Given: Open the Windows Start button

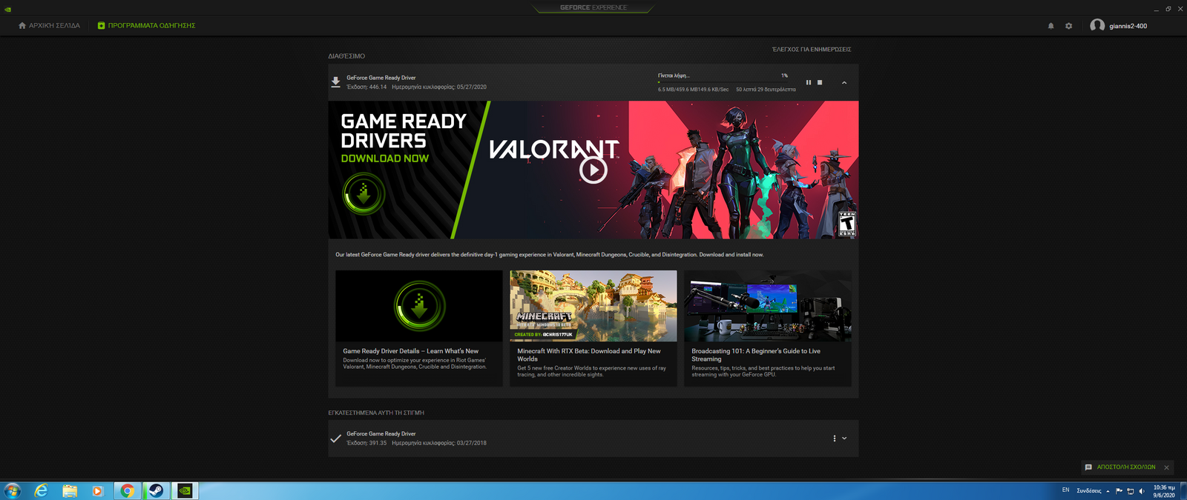Looking at the screenshot, I should pos(13,490).
